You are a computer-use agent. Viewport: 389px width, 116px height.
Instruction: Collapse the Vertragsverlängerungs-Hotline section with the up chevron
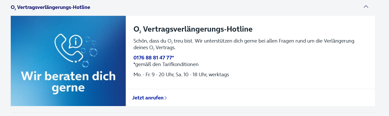tap(366, 7)
